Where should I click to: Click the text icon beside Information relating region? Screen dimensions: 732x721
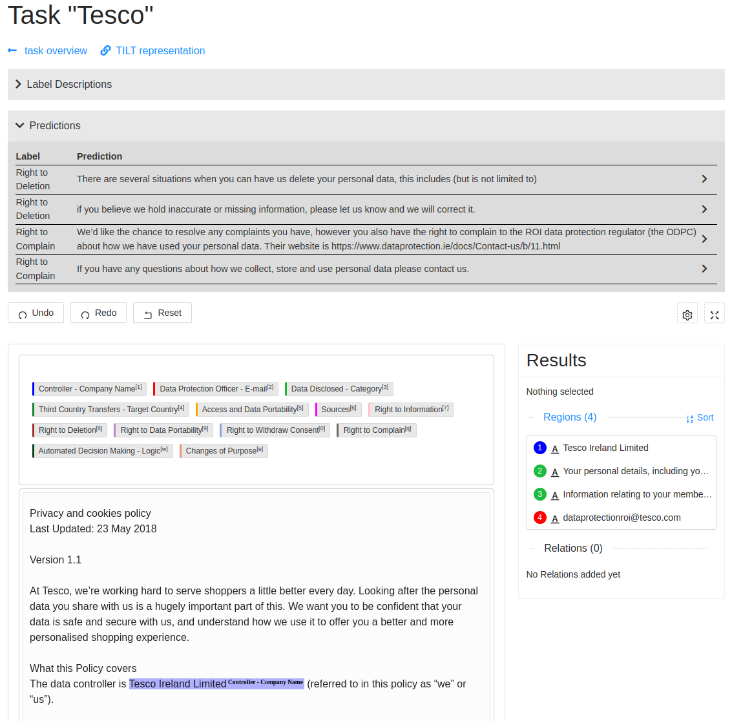tap(555, 496)
